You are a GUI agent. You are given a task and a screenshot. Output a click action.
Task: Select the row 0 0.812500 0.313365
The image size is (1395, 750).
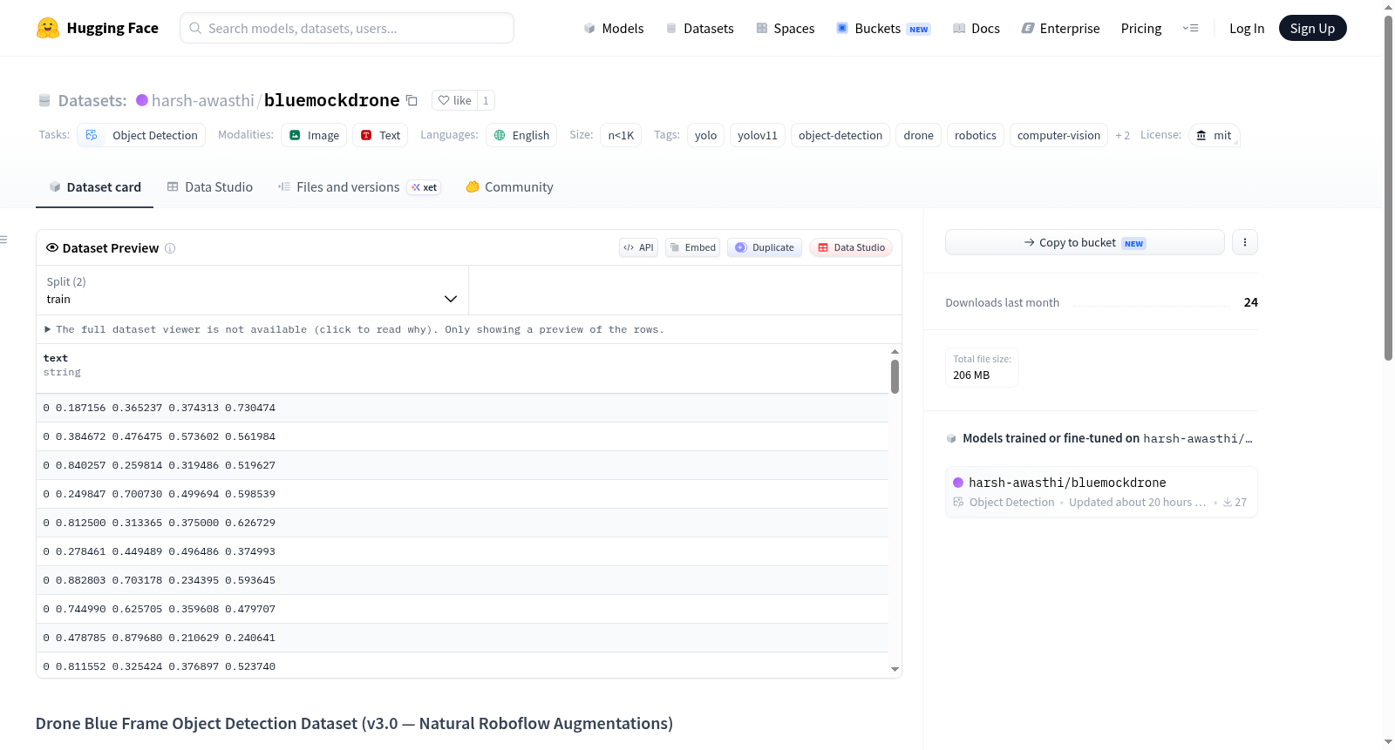(x=462, y=523)
